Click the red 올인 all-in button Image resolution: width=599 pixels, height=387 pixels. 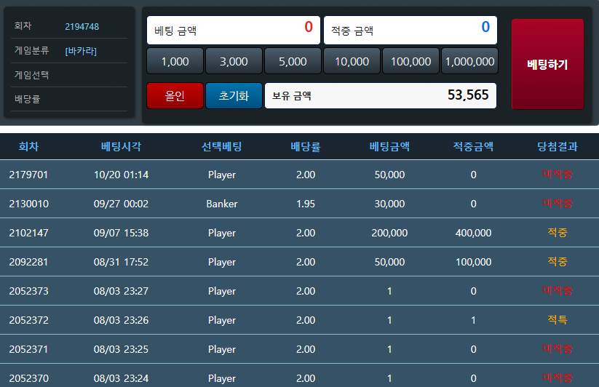[x=175, y=95]
